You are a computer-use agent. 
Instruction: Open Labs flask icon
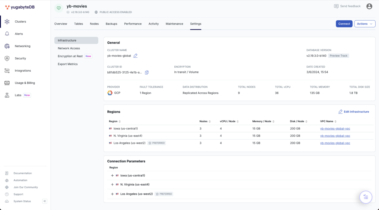(x=7, y=95)
